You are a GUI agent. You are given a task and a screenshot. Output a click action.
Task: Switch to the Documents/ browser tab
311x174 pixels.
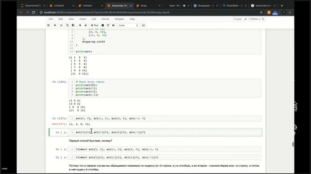pos(33,6)
